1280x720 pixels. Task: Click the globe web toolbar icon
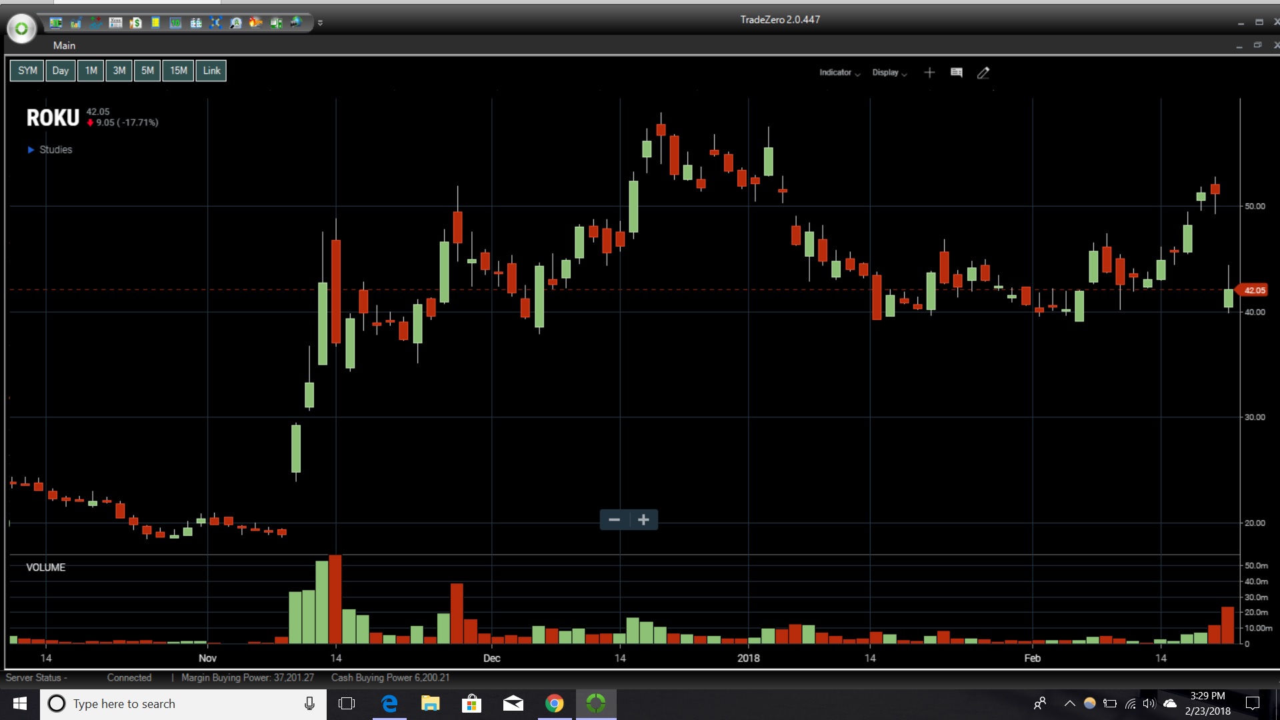click(x=296, y=23)
